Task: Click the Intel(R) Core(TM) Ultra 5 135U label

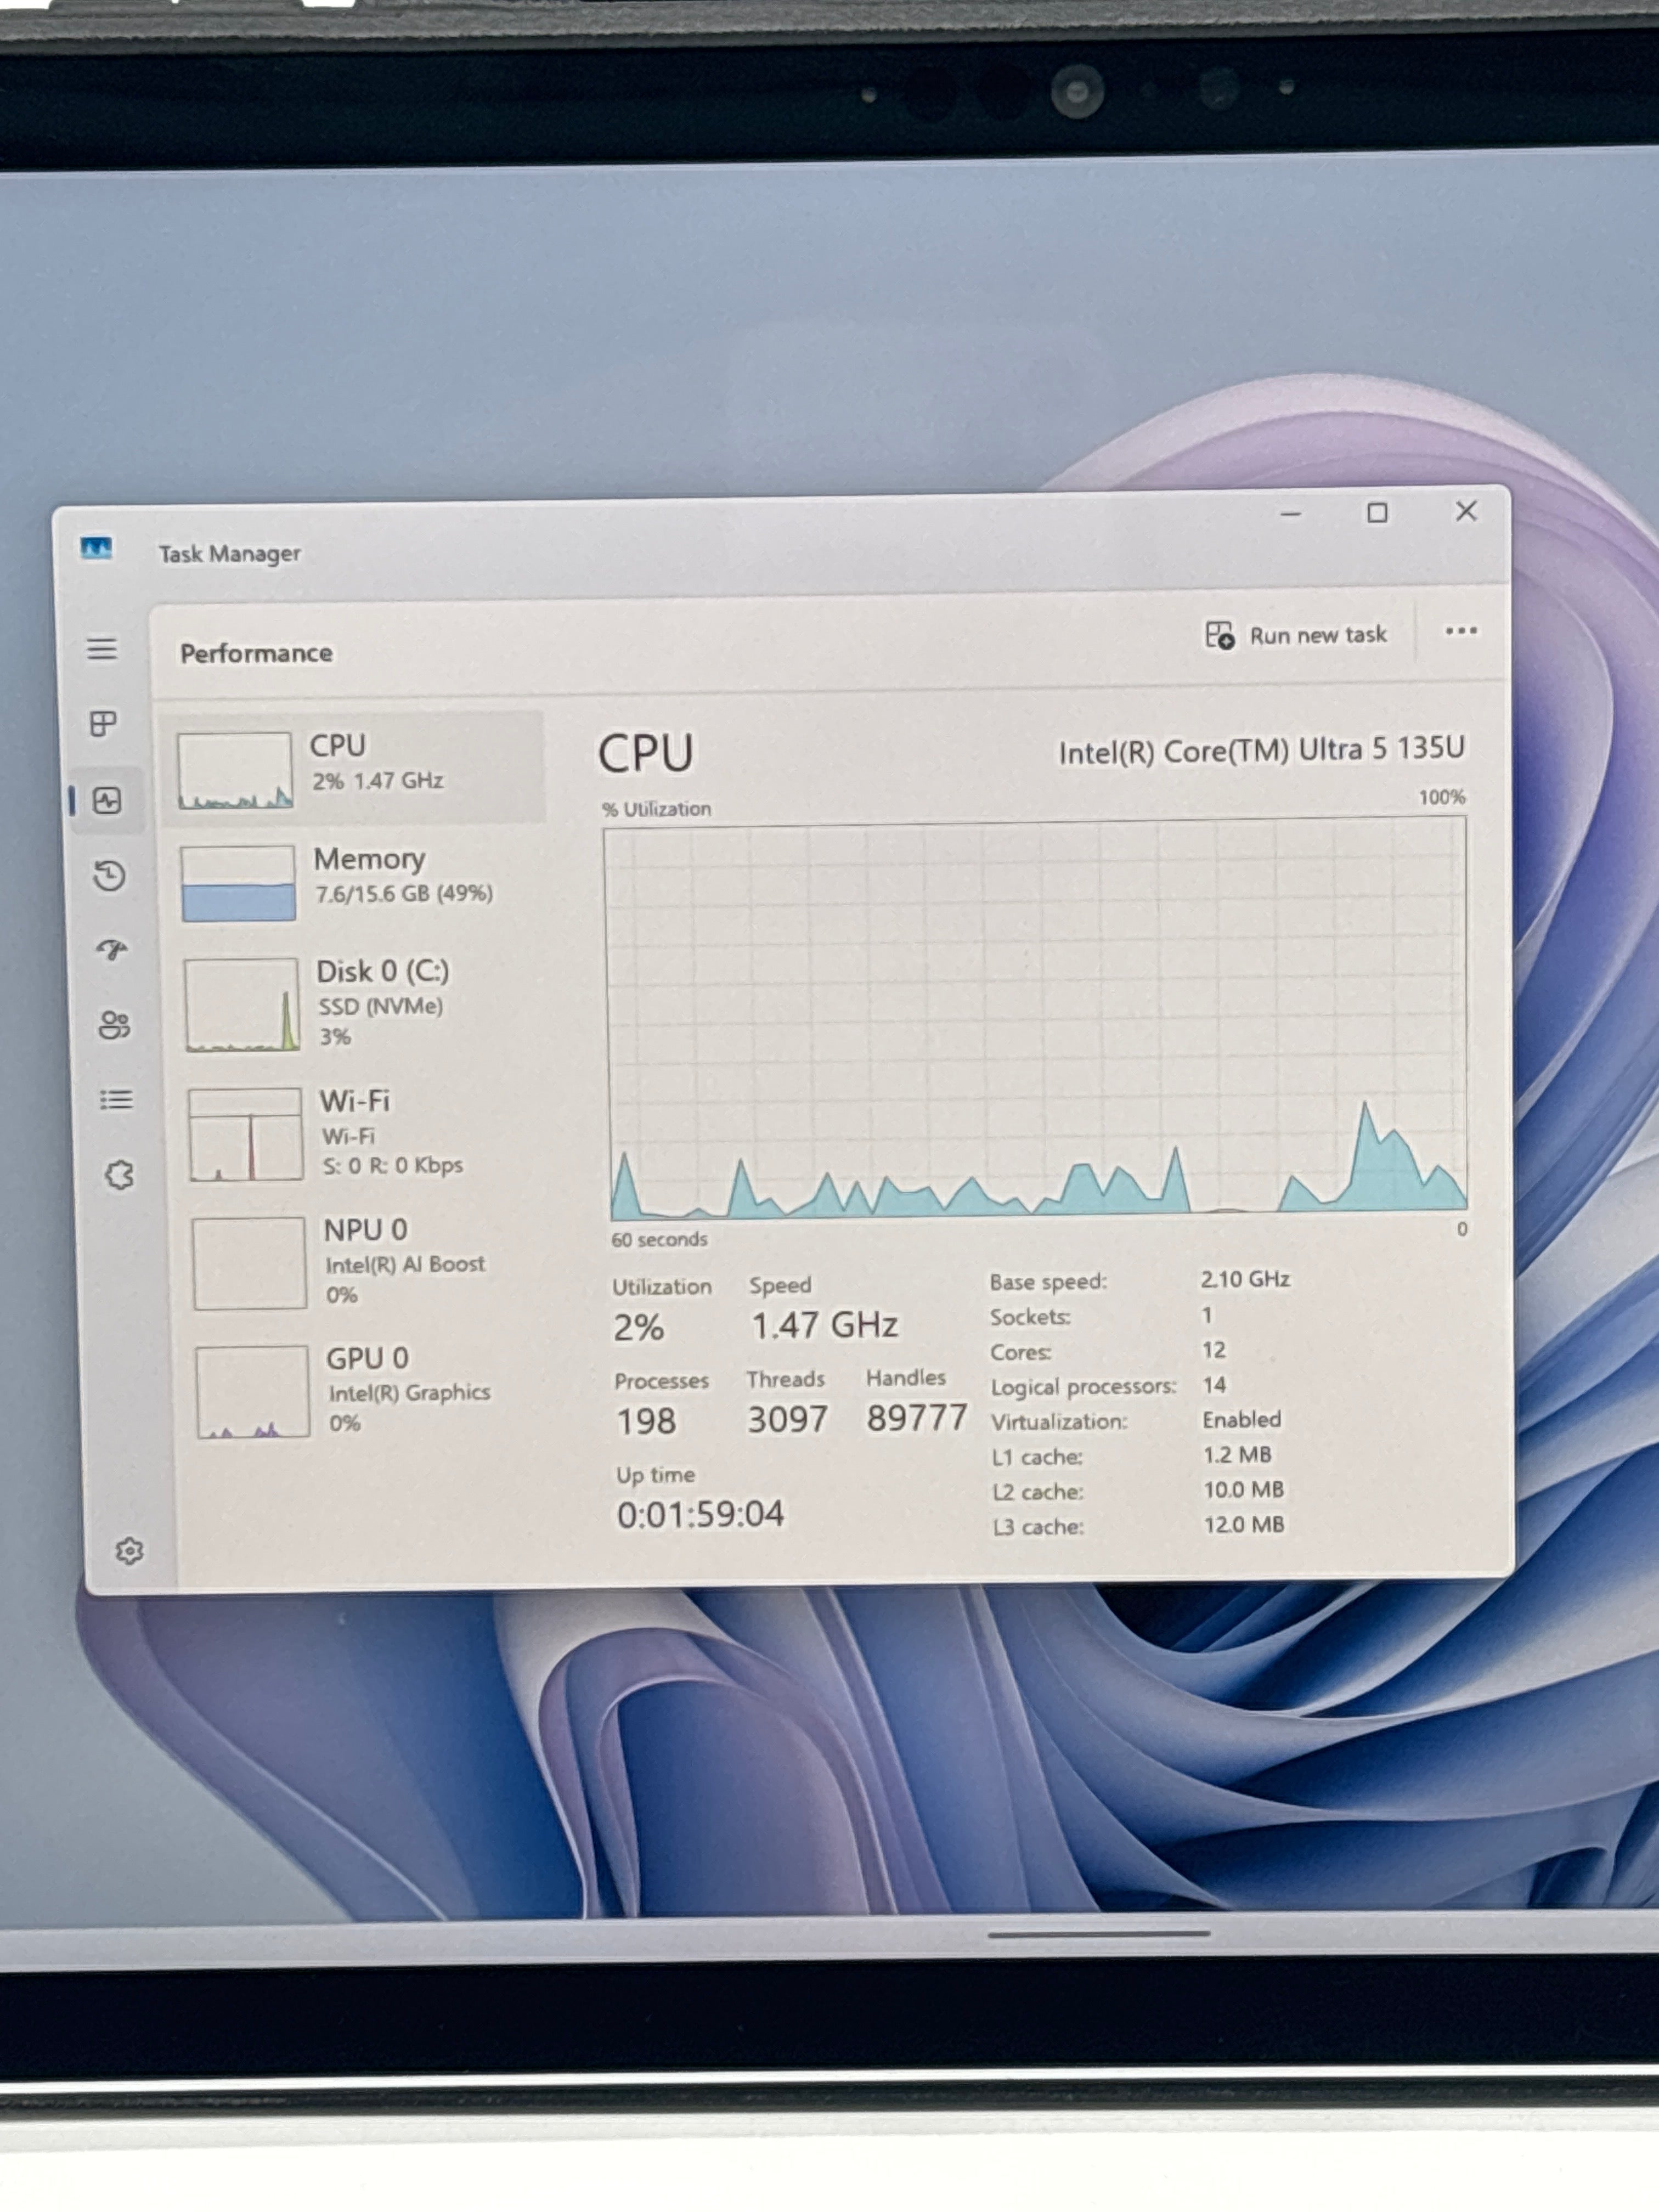Action: 1262,750
